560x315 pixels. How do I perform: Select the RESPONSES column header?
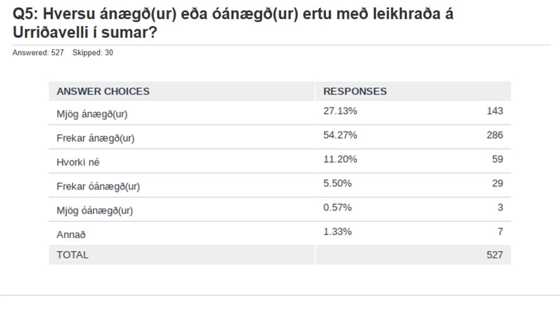[355, 92]
